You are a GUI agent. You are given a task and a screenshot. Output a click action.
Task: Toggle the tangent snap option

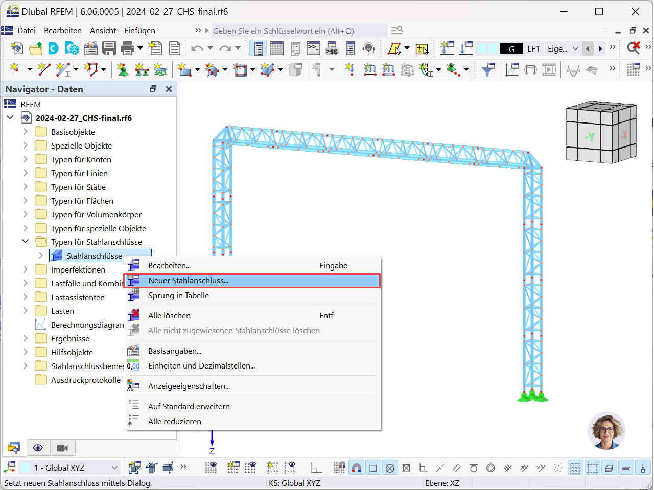point(474,468)
